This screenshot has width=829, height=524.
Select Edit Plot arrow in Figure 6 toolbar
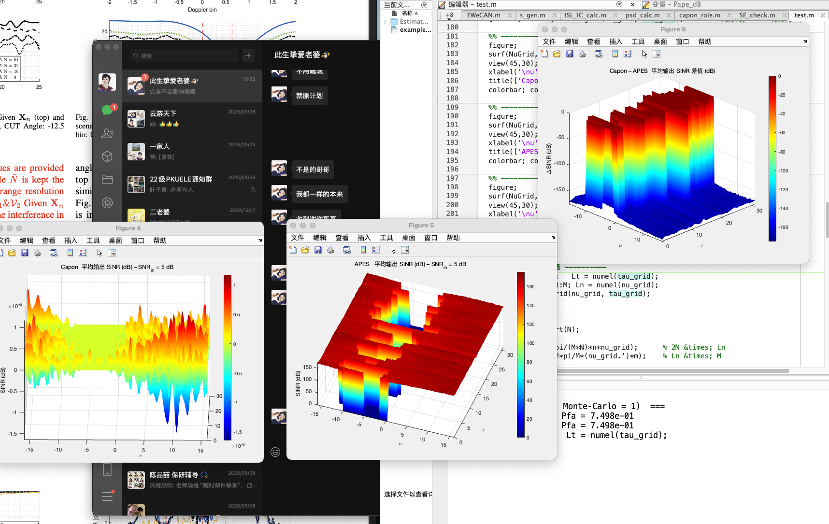pyautogui.click(x=644, y=54)
